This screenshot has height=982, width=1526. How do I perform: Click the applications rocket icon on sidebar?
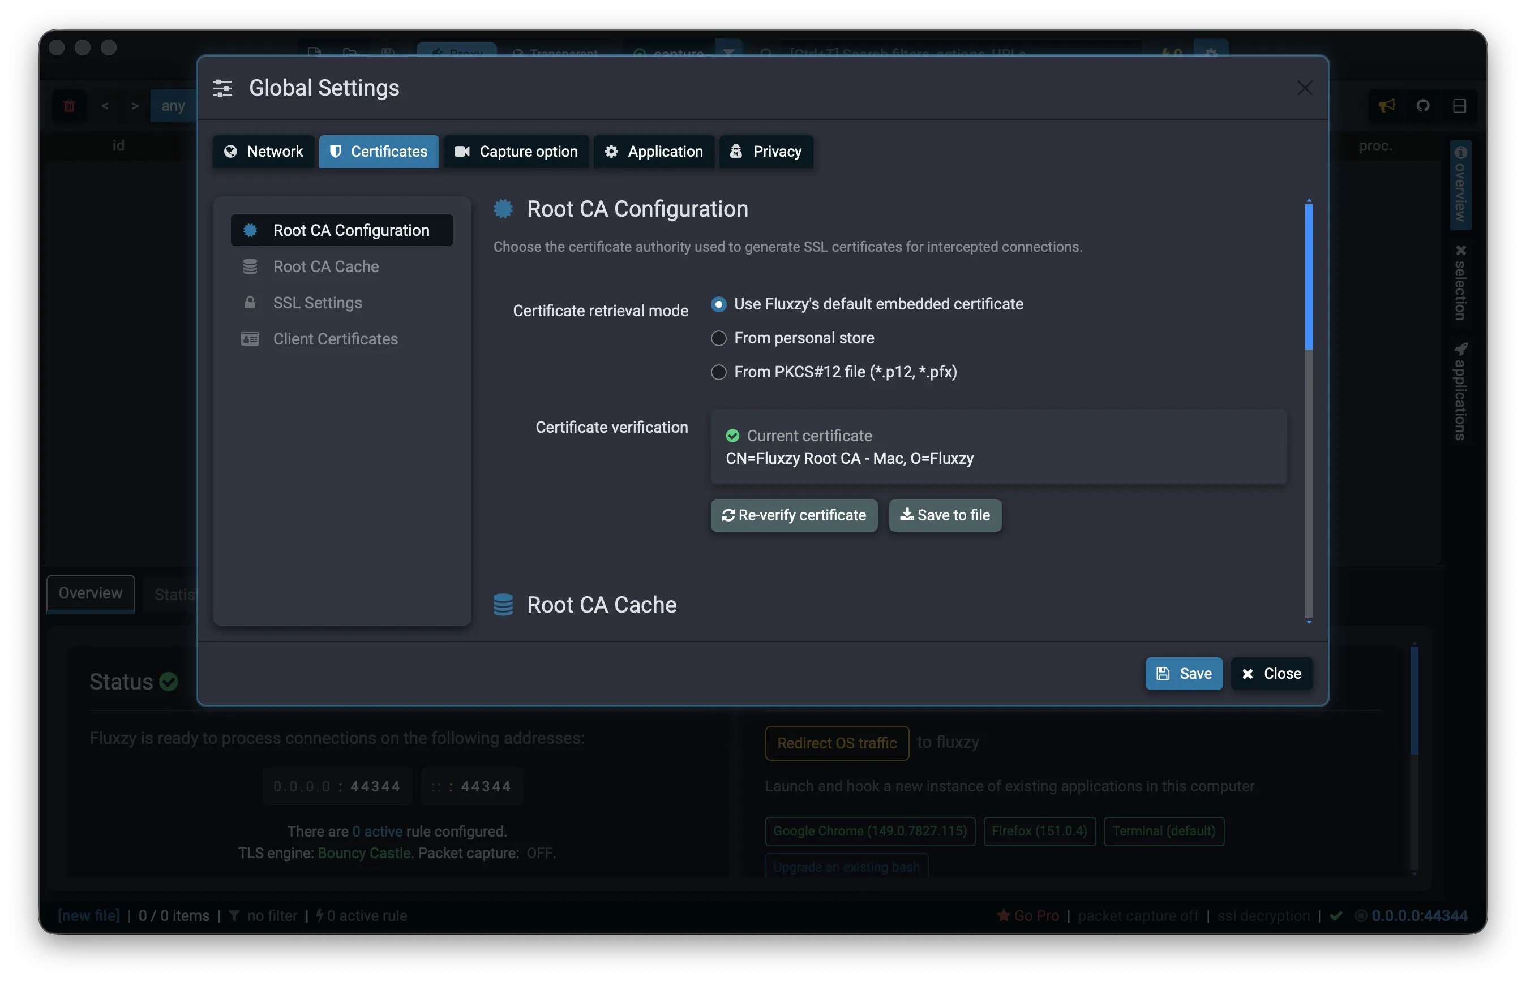tap(1460, 348)
